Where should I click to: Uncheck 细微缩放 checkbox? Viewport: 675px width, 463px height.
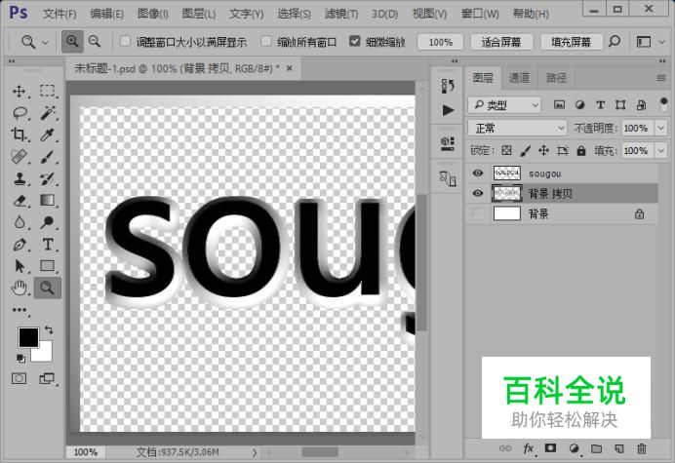click(355, 41)
